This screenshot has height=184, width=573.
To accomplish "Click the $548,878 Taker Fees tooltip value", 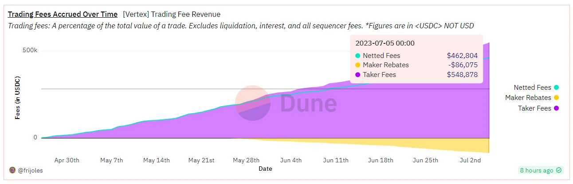I will click(x=462, y=75).
